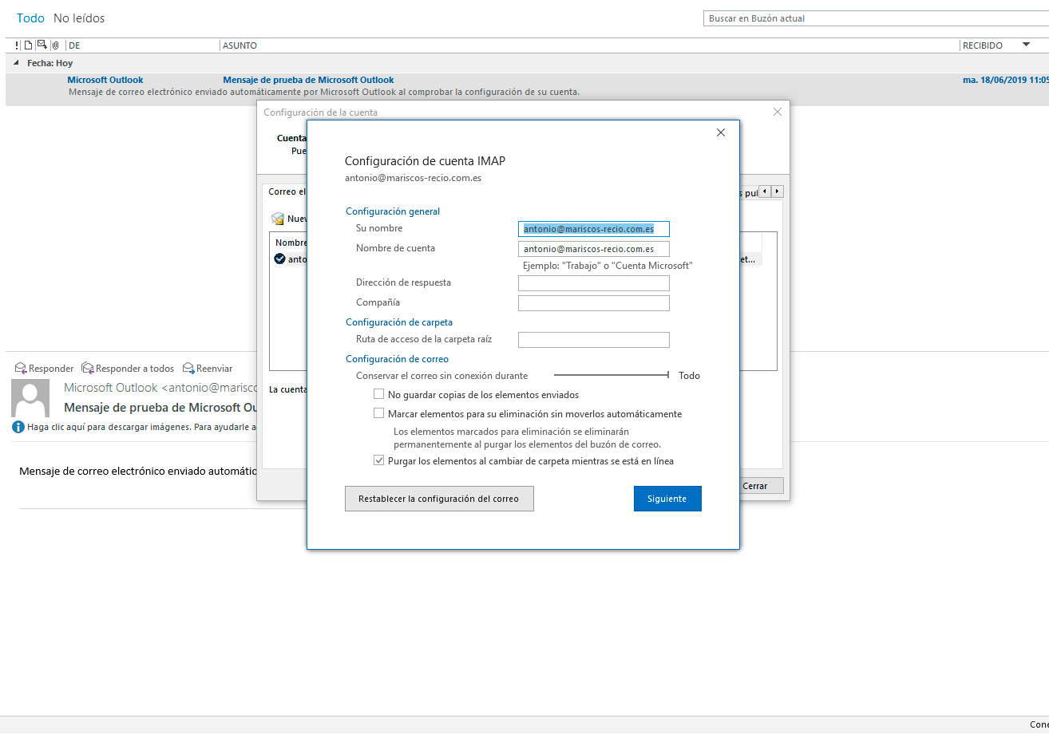Viewport: 1049px width, 742px height.
Task: Enable No guardar copias de elementos enviados
Action: pos(379,394)
